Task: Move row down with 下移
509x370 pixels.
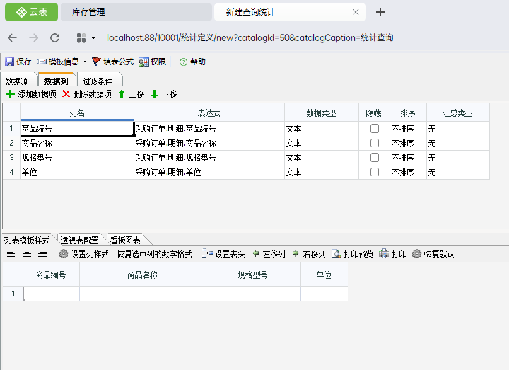Action: click(164, 94)
